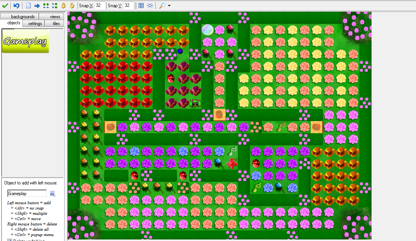Click the "Left mouse button = add" hint
Screen dimensions: 416x241
(29, 203)
